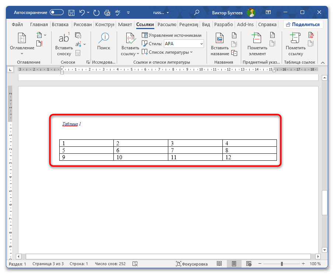334x274 pixels.
Task: Click the Фокусировка button in status bar
Action: click(x=192, y=264)
